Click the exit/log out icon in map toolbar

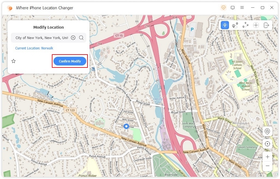(x=266, y=25)
